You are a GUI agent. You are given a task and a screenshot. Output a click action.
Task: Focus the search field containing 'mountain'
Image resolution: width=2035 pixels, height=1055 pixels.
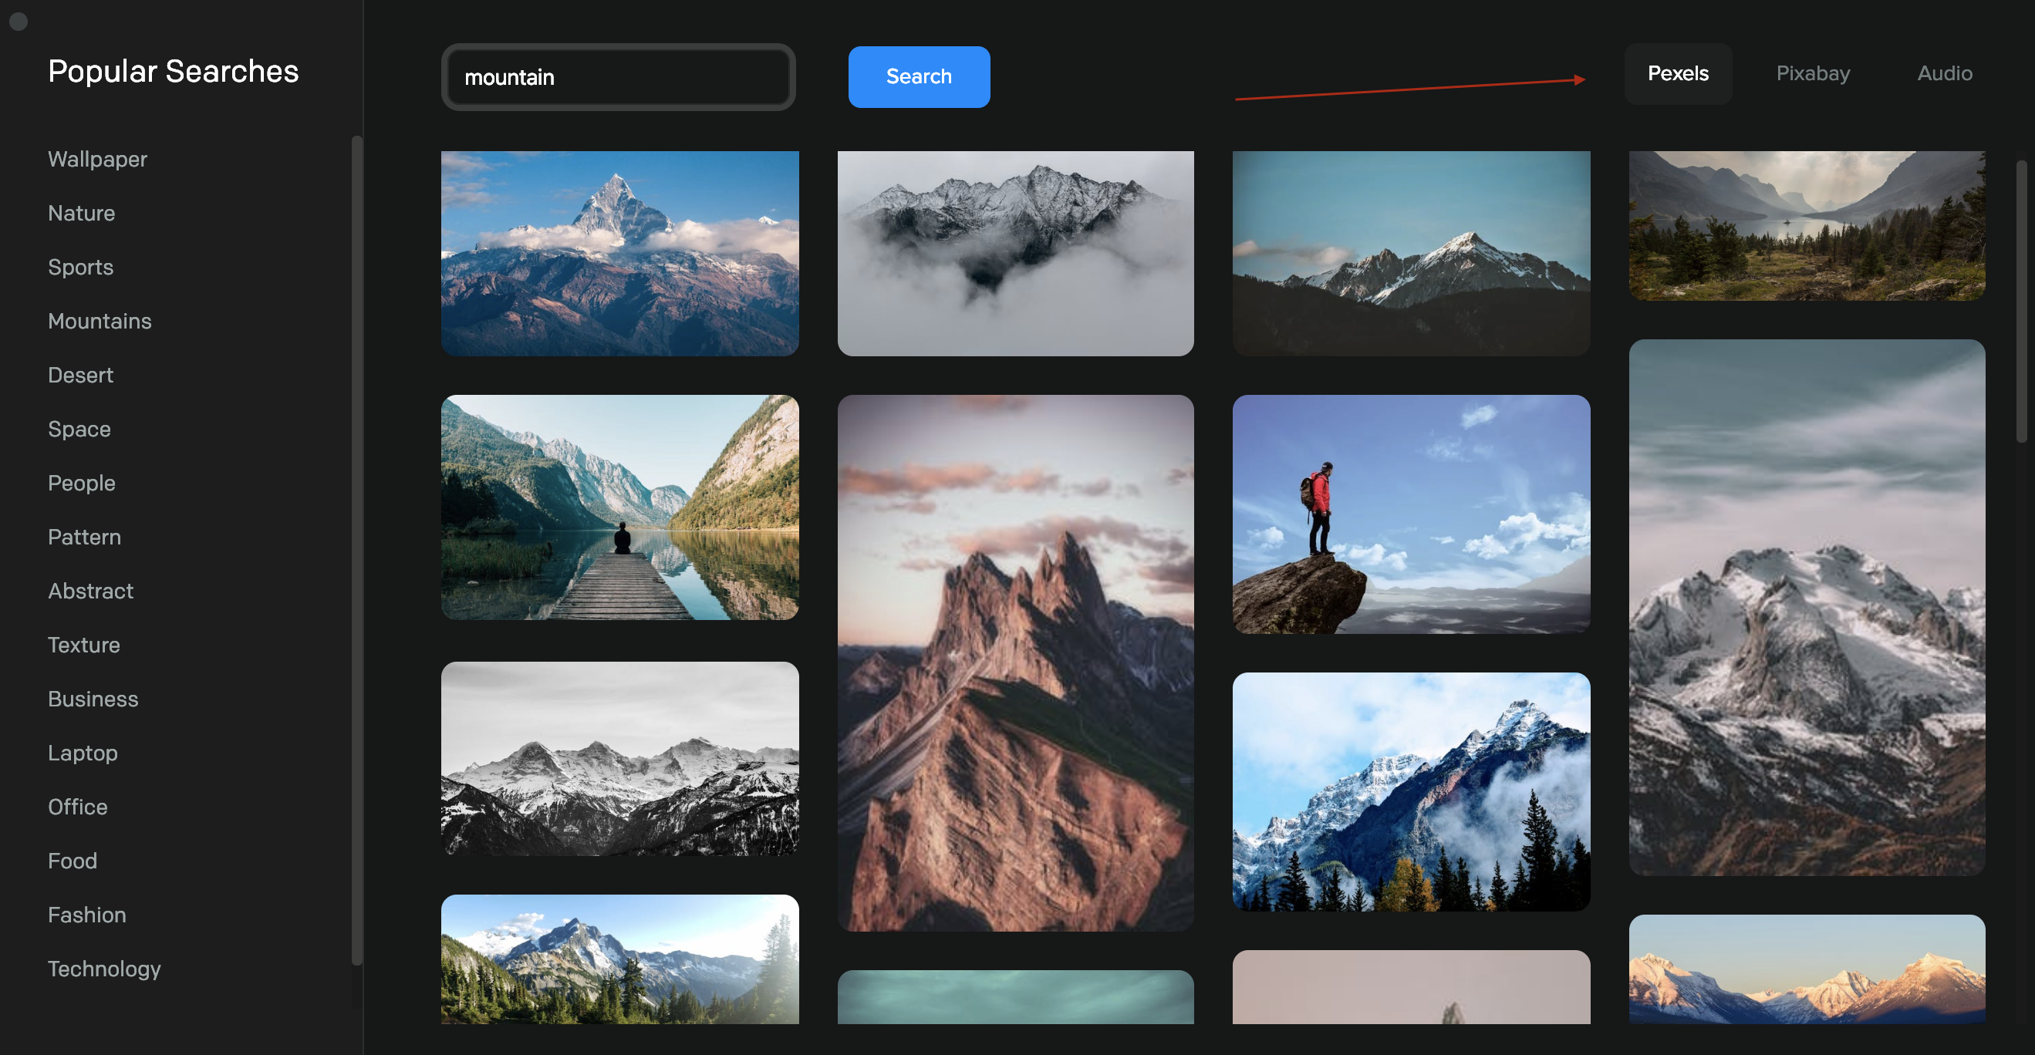[619, 77]
